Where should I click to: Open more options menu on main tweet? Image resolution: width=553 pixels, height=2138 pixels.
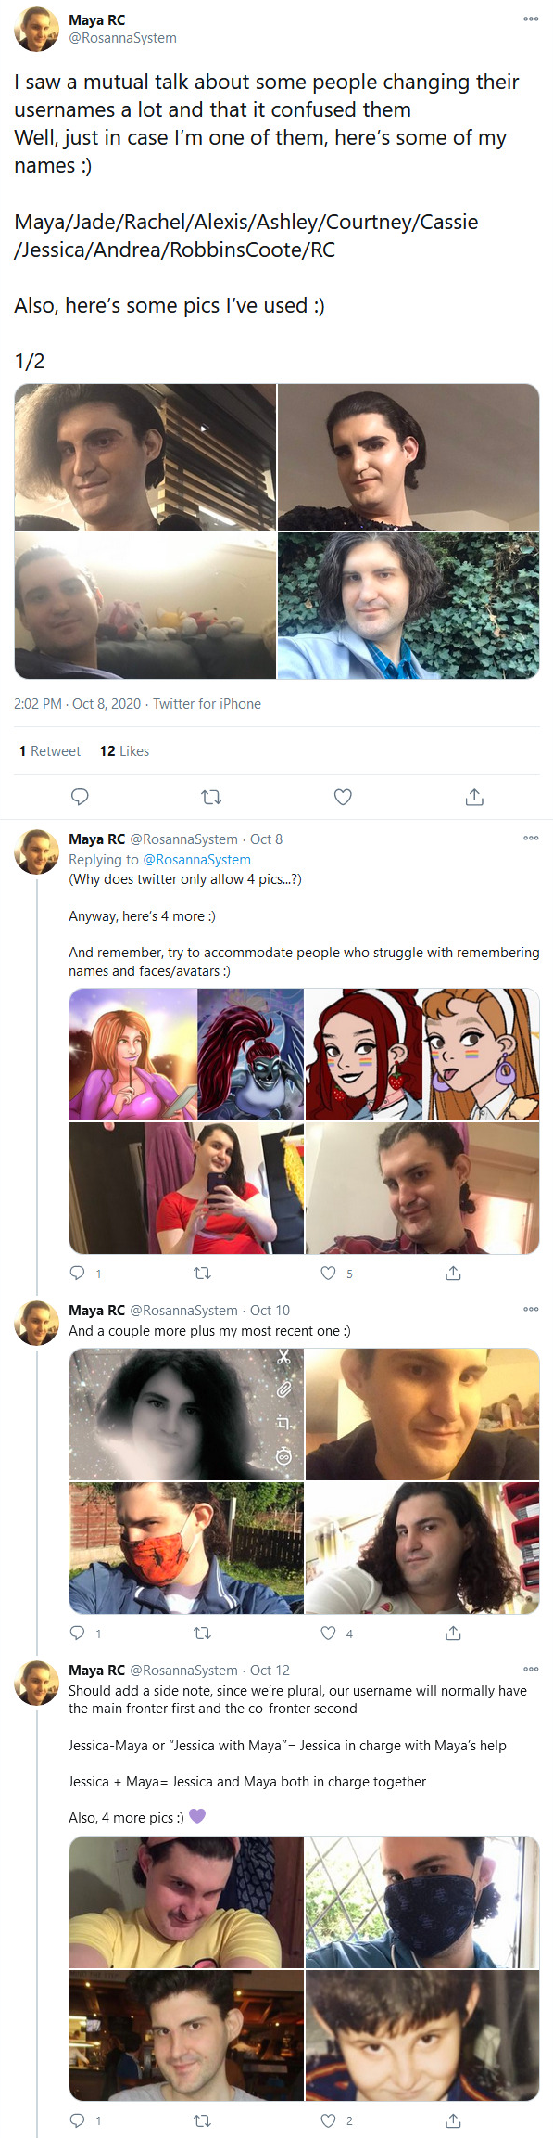[531, 19]
